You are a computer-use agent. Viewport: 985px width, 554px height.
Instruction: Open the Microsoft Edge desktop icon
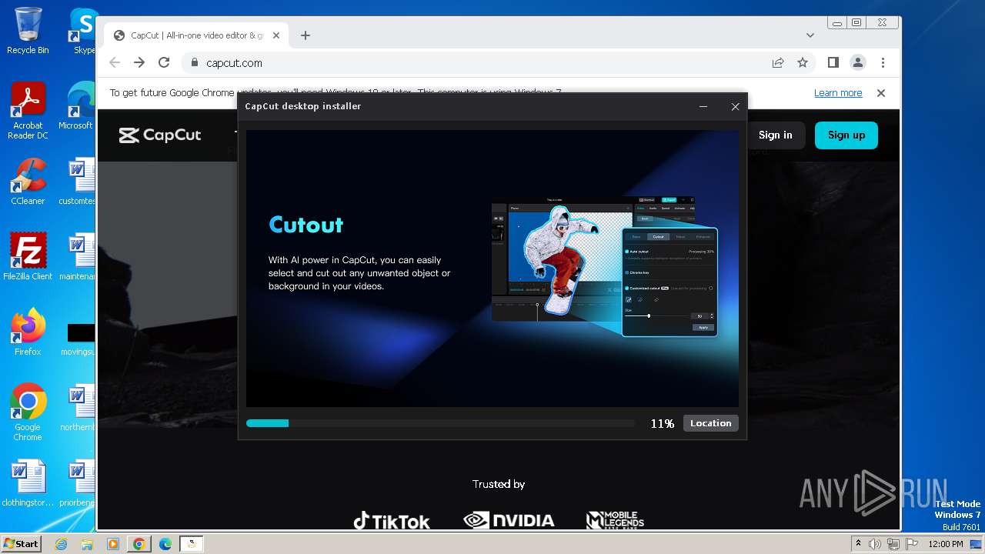point(77,106)
